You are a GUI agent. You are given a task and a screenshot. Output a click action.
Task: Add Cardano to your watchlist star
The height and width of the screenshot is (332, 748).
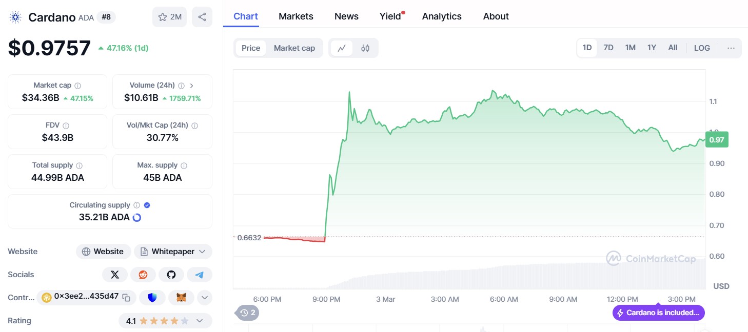pos(163,16)
